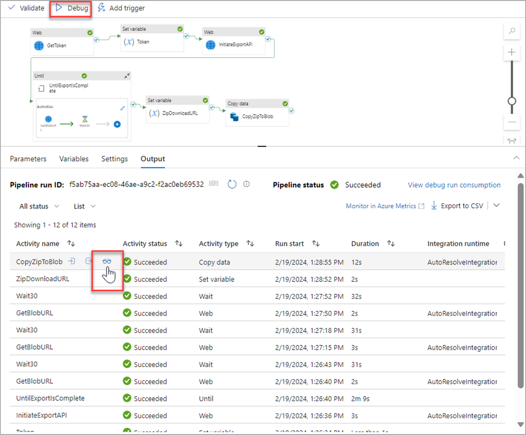This screenshot has width=526, height=435.
Task: Open the All status filter dropdown
Action: click(x=39, y=206)
